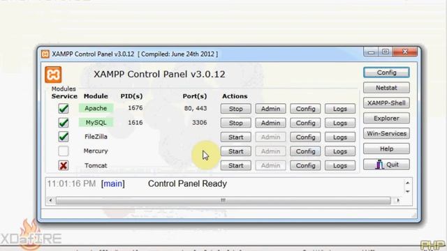Stop the Apache module
The width and height of the screenshot is (447, 251).
236,109
